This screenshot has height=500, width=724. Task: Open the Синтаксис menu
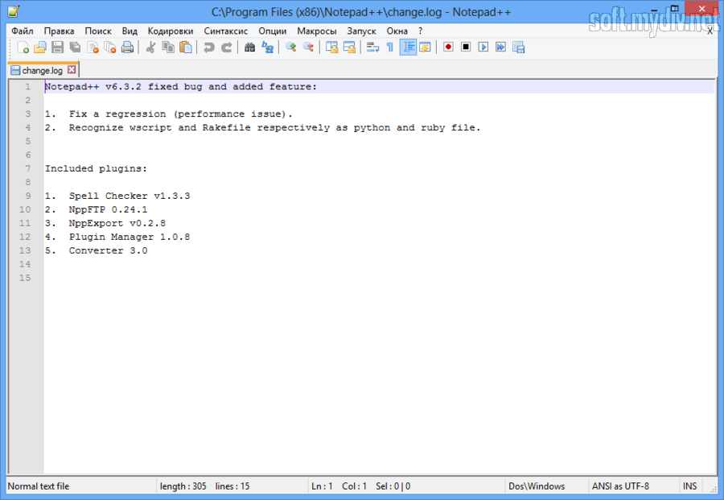coord(226,31)
